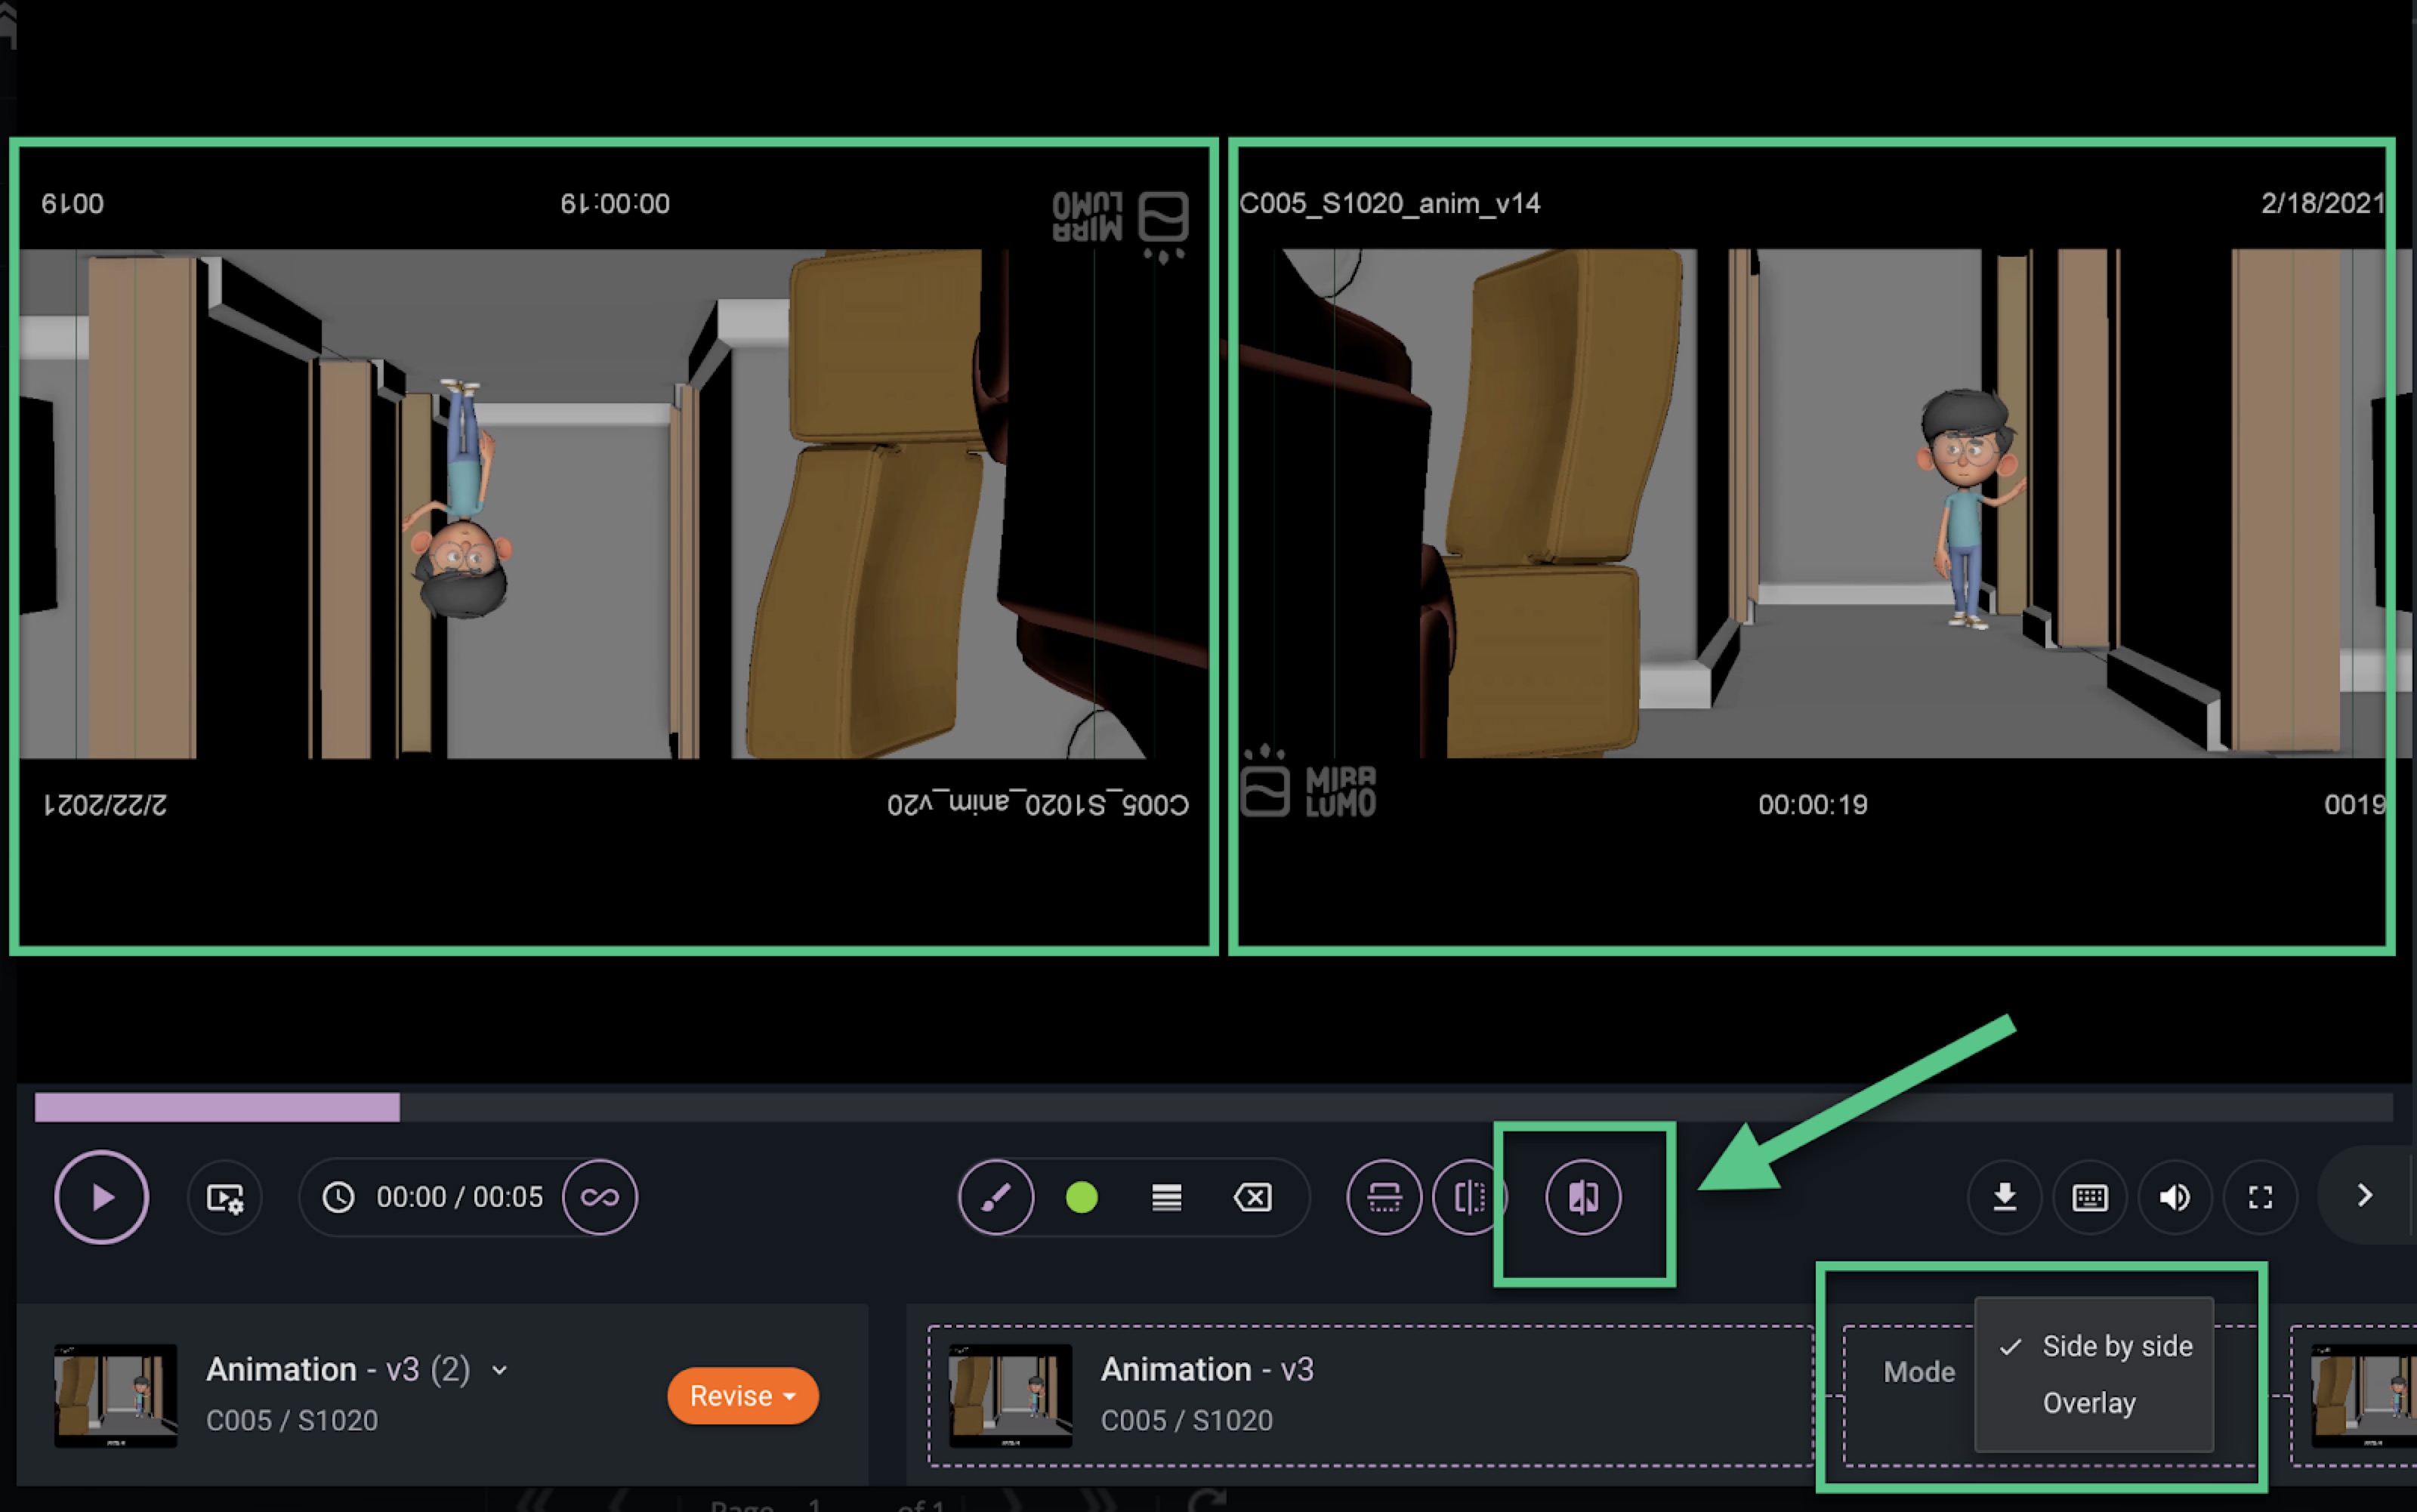This screenshot has height=1512, width=2417.
Task: Open the playlist settings icon
Action: [225, 1197]
